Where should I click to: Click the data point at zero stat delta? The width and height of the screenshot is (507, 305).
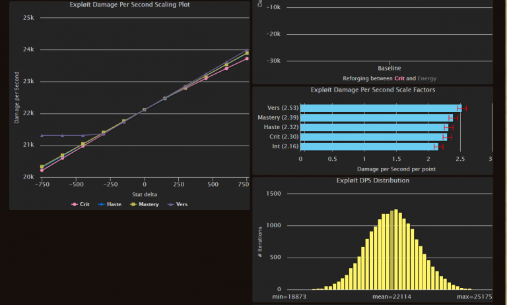coord(145,110)
